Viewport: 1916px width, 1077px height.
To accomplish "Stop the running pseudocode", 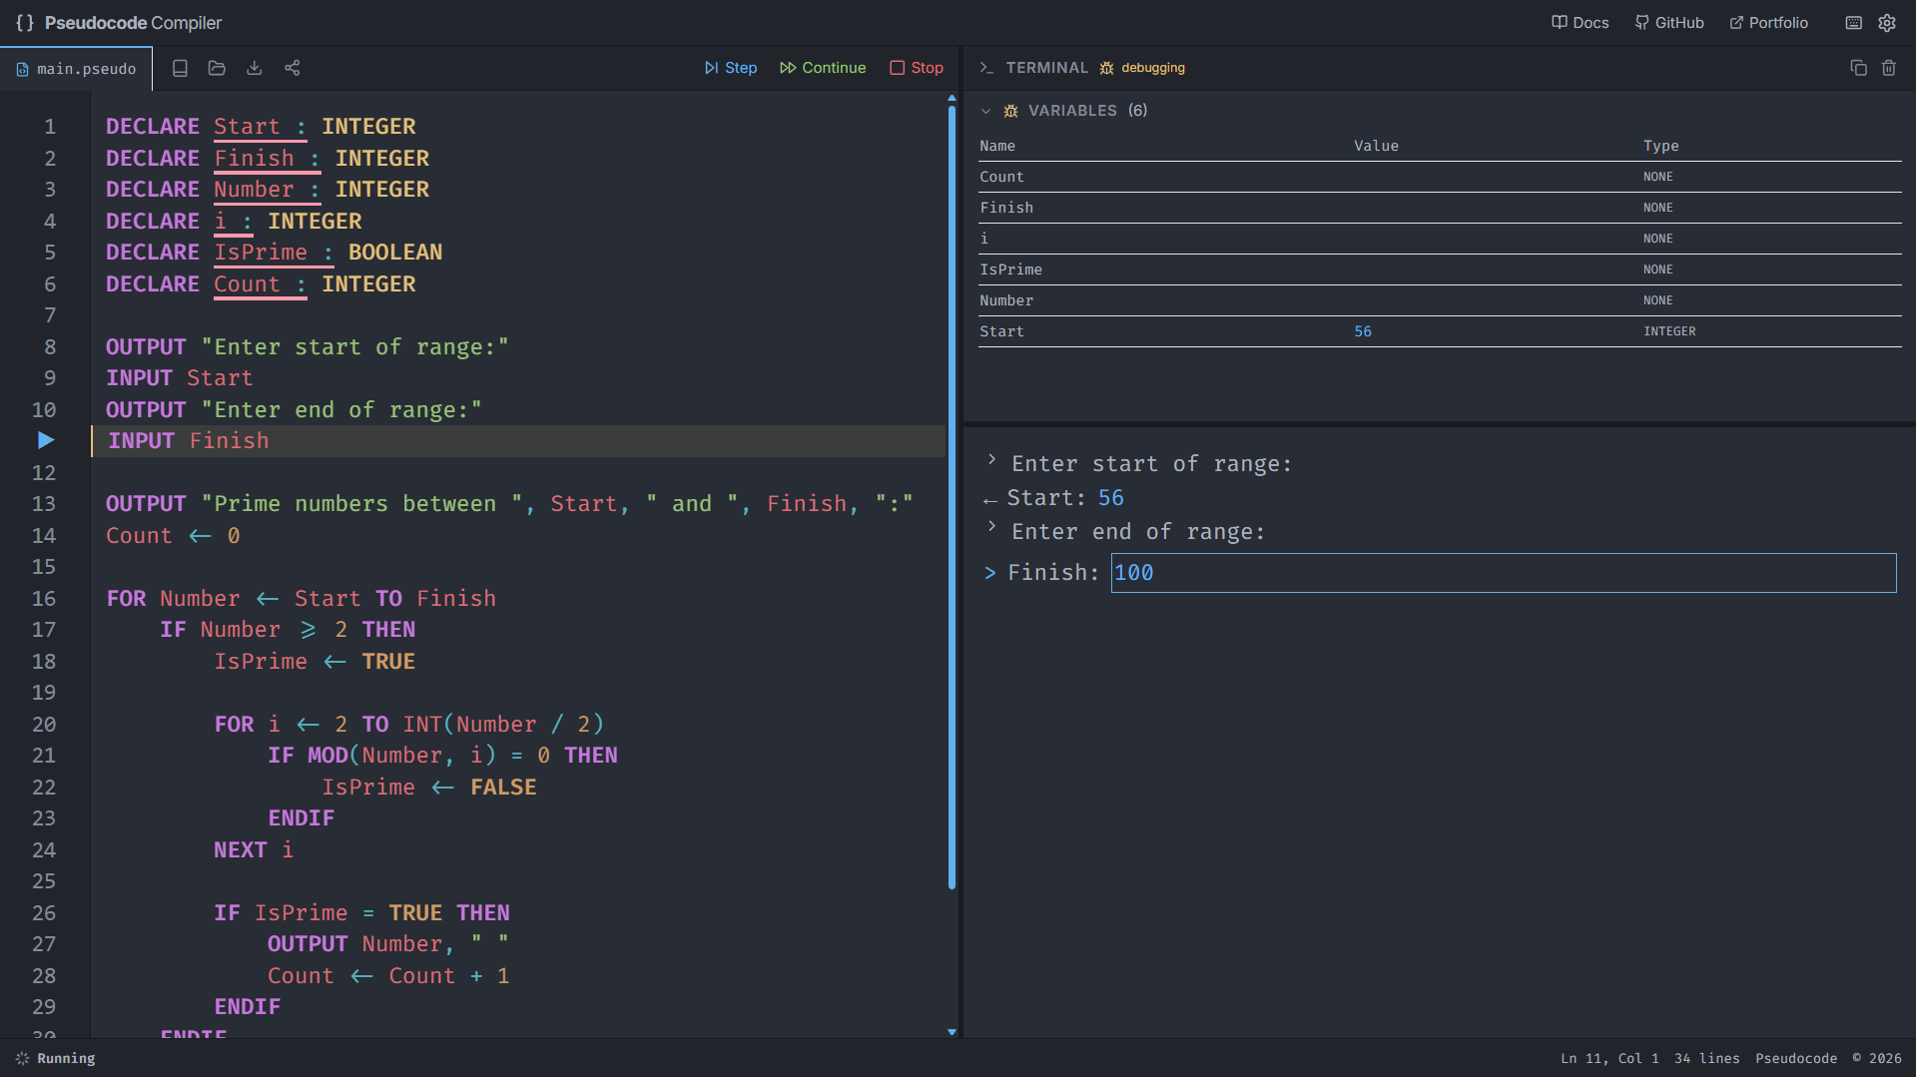I will tap(916, 67).
